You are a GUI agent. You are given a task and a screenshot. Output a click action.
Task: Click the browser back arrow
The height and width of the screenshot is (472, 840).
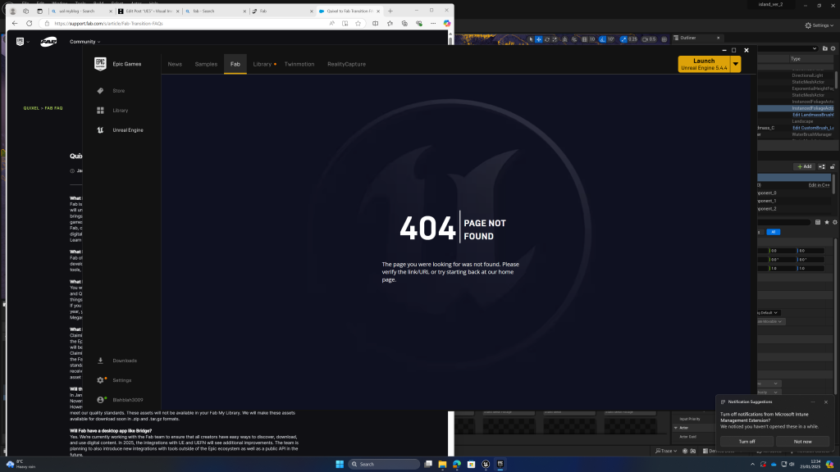pos(15,24)
